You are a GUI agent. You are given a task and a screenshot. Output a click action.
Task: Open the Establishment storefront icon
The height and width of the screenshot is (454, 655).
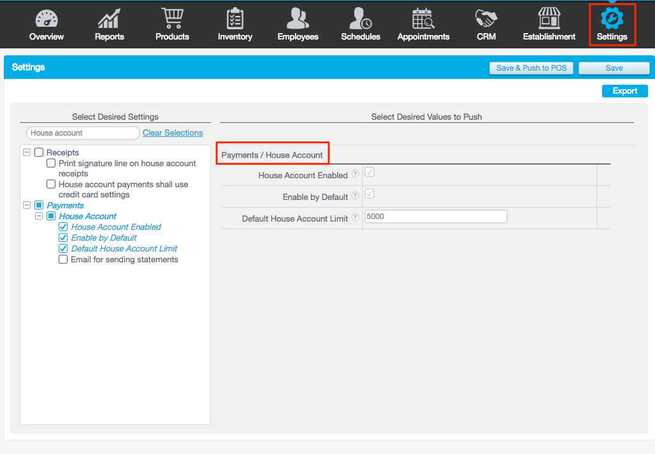[x=549, y=19]
